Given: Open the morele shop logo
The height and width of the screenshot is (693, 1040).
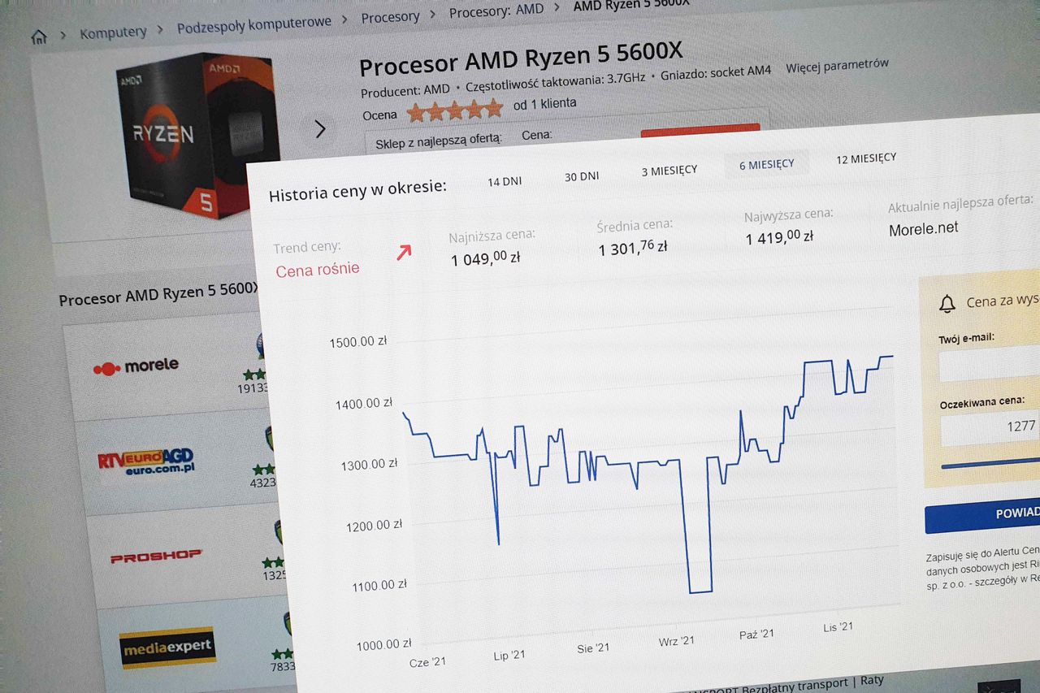Looking at the screenshot, I should click(136, 366).
